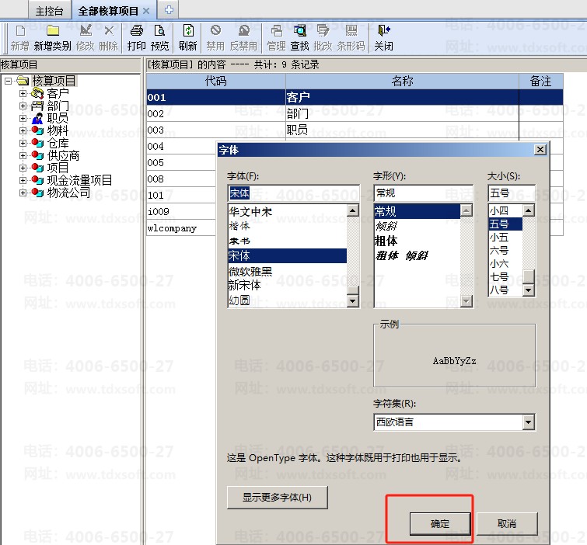587x545 pixels.
Task: Expand the 物流公司 tree node
Action: point(23,193)
